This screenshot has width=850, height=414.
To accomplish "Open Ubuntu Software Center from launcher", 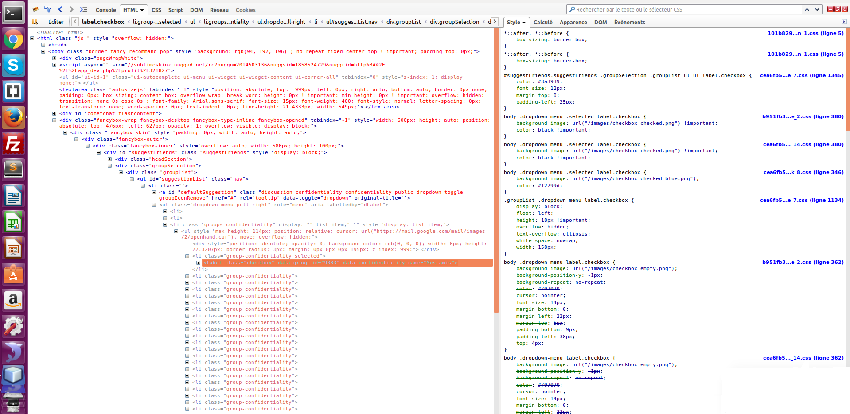I will (x=13, y=274).
